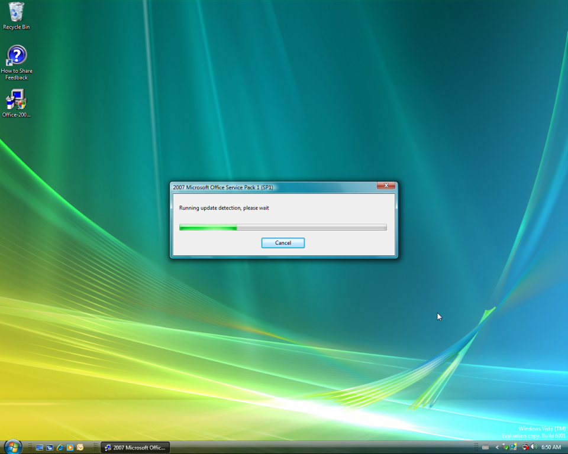This screenshot has height=454, width=568.
Task: Click the "Running update detection, please wait" text
Action: (224, 208)
